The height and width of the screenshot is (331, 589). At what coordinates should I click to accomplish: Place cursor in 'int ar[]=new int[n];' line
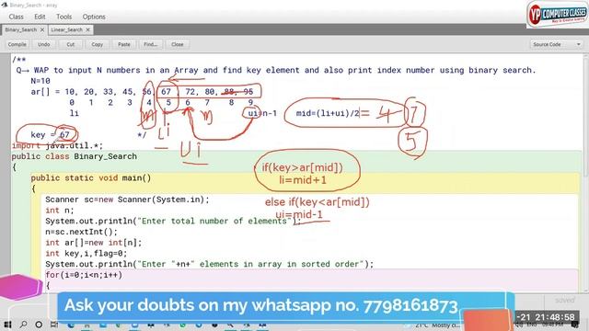click(x=94, y=243)
